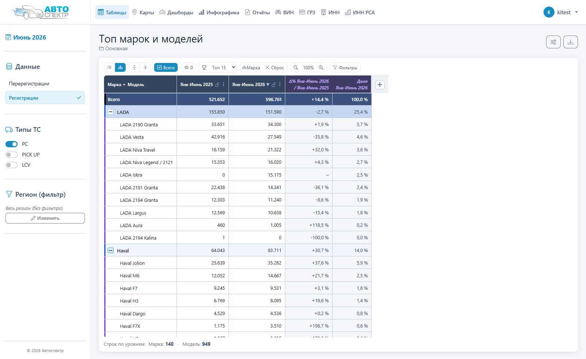This screenshot has height=359, width=586.
Task: Open the ИНН tab
Action: click(x=330, y=12)
